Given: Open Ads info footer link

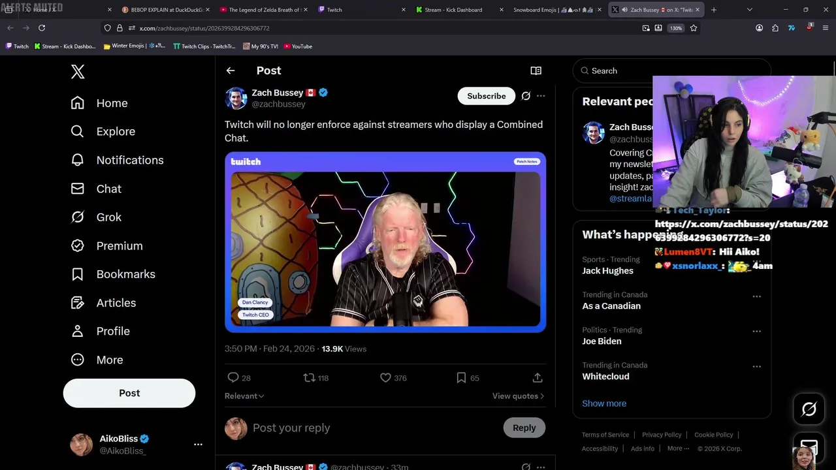Looking at the screenshot, I should (643, 448).
